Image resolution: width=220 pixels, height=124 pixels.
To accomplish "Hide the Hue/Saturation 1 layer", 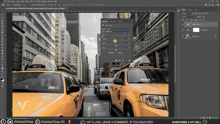I will pyautogui.click(x=183, y=30).
